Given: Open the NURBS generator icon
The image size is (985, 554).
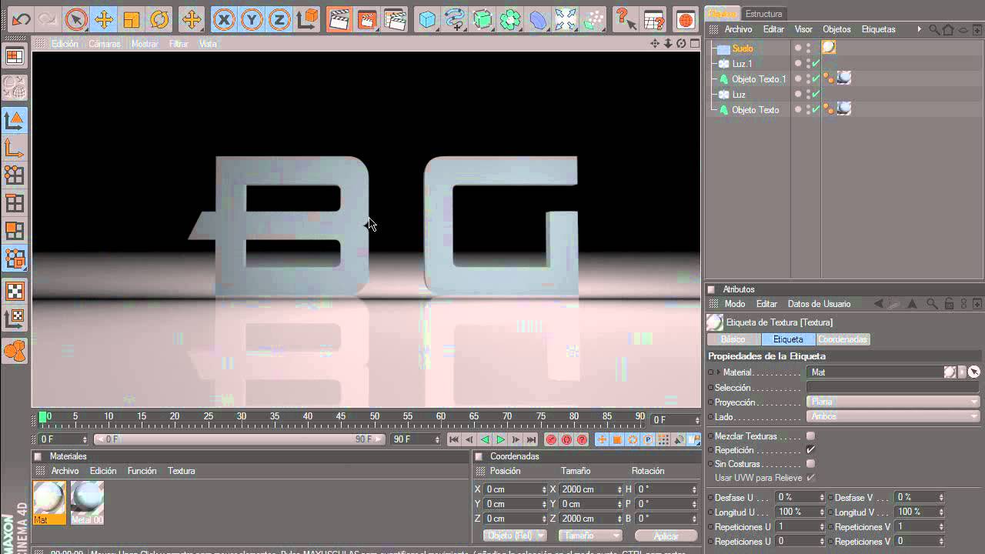Looking at the screenshot, I should tap(482, 19).
